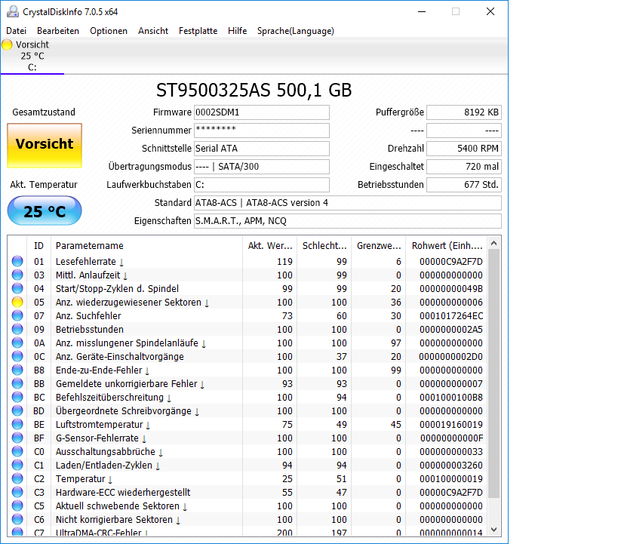Click the Parametername column header

(146, 245)
